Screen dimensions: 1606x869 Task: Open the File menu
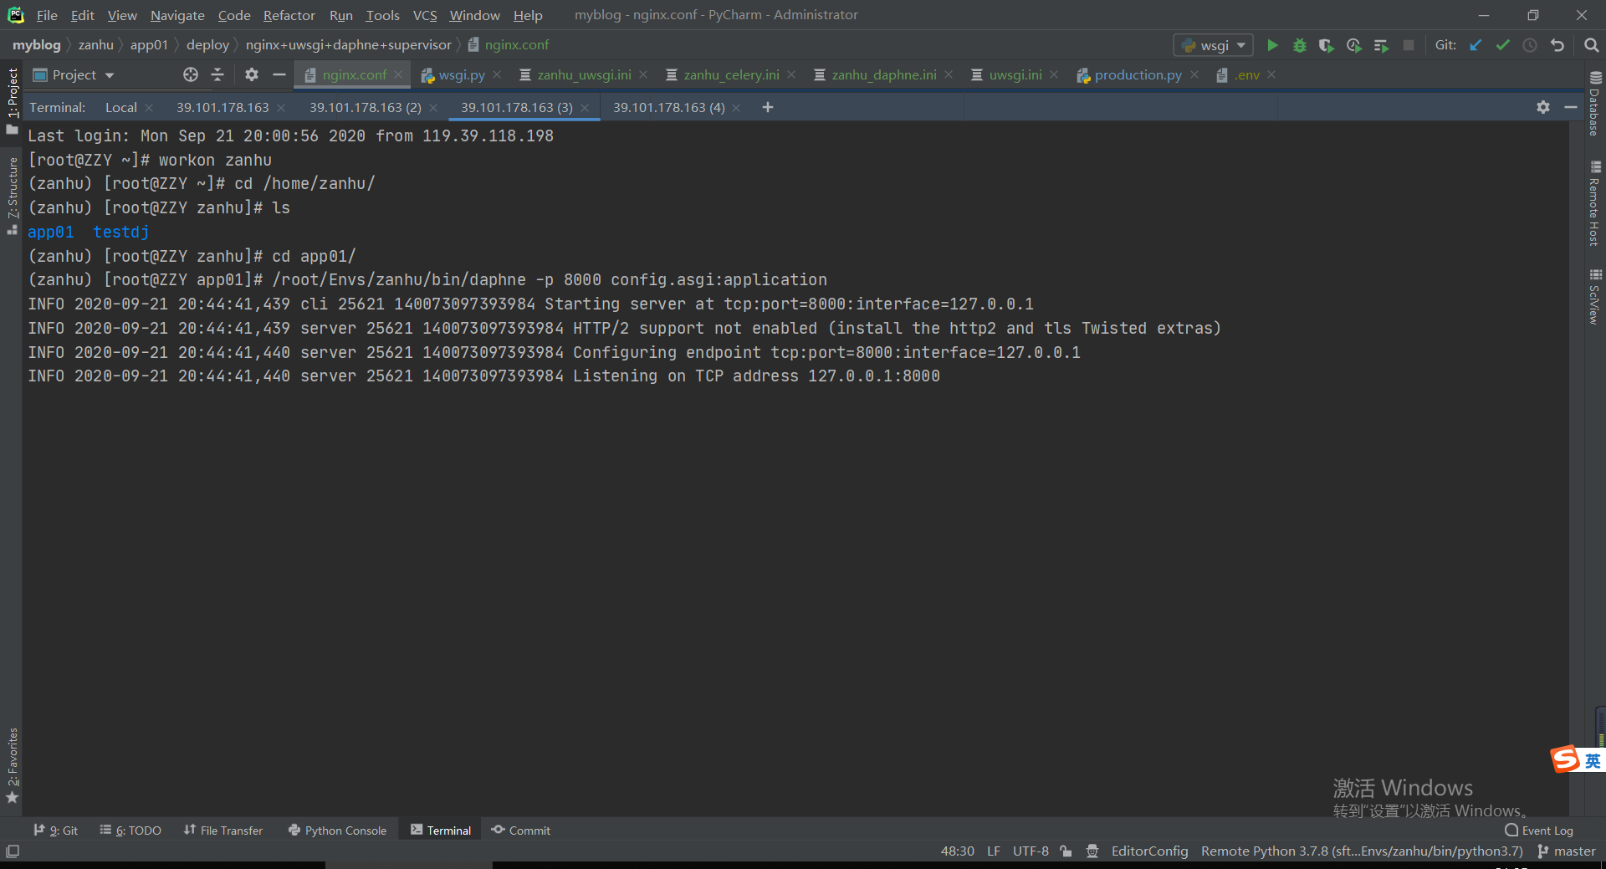47,15
